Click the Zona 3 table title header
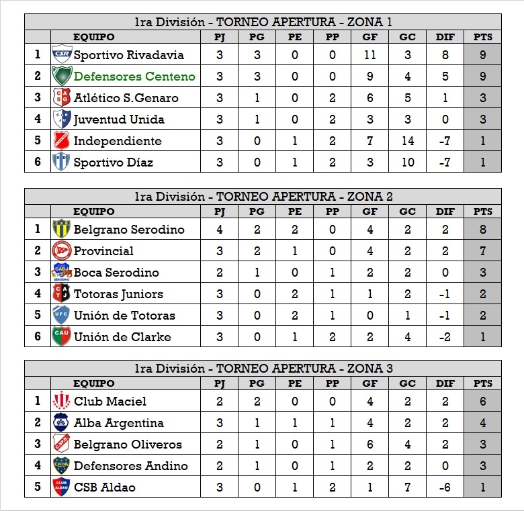524x511 pixels. (x=263, y=368)
